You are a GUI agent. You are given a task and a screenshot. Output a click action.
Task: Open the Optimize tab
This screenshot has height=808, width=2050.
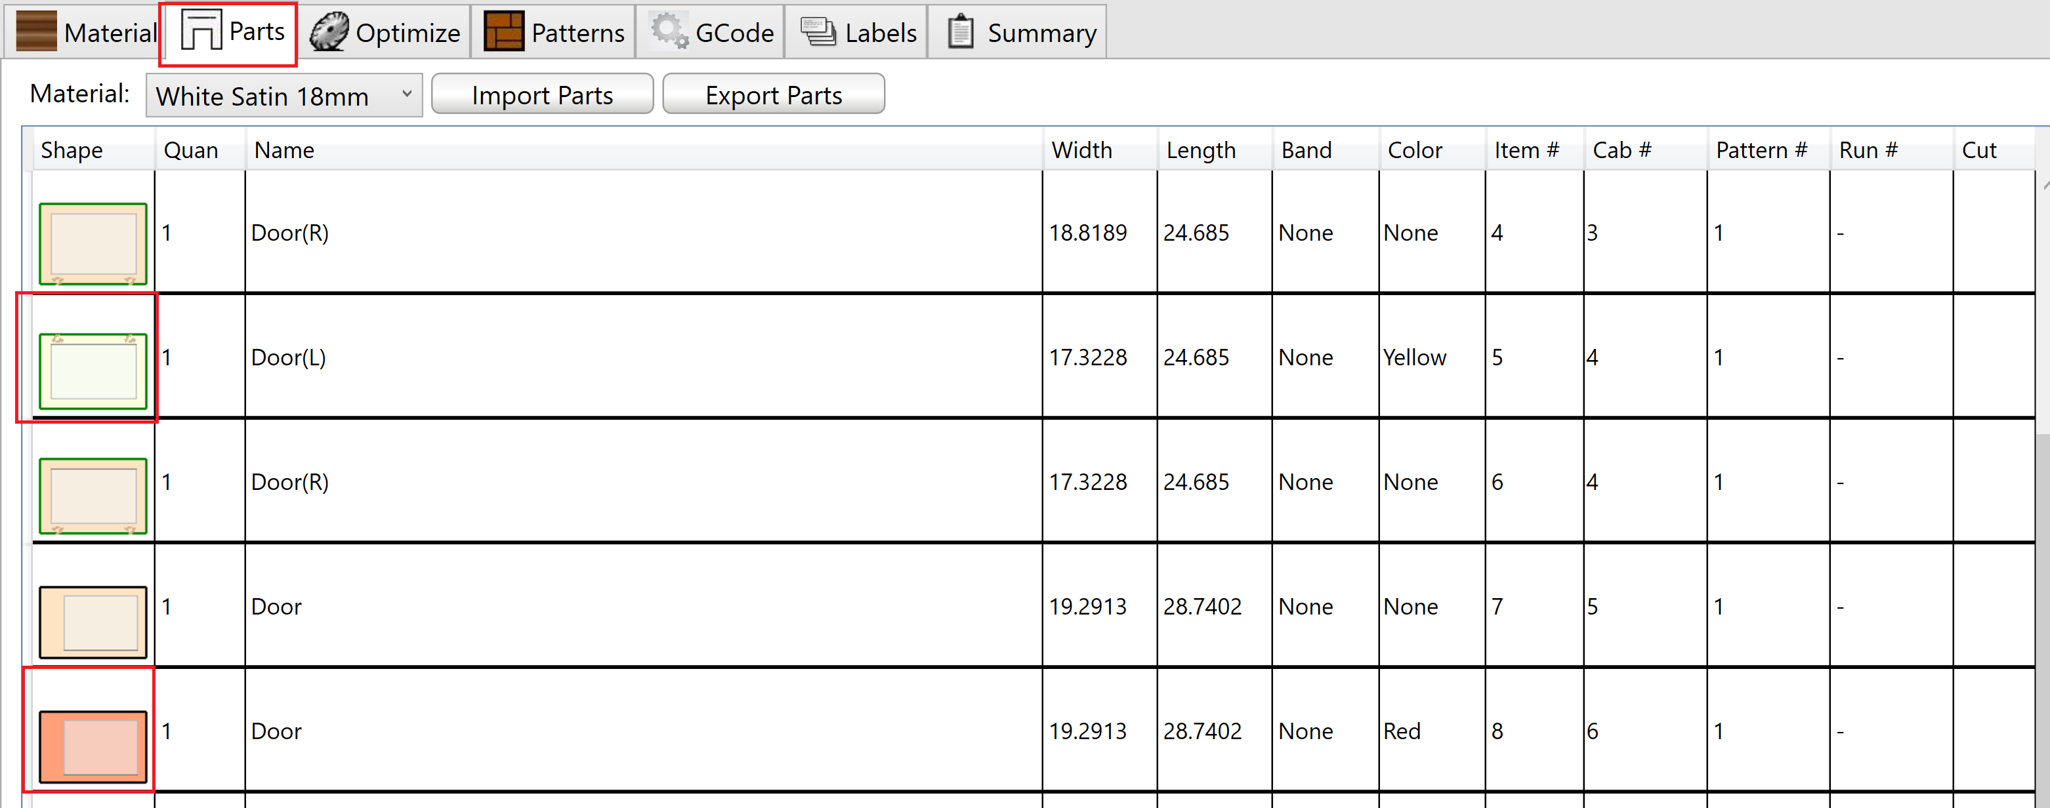coord(407,33)
